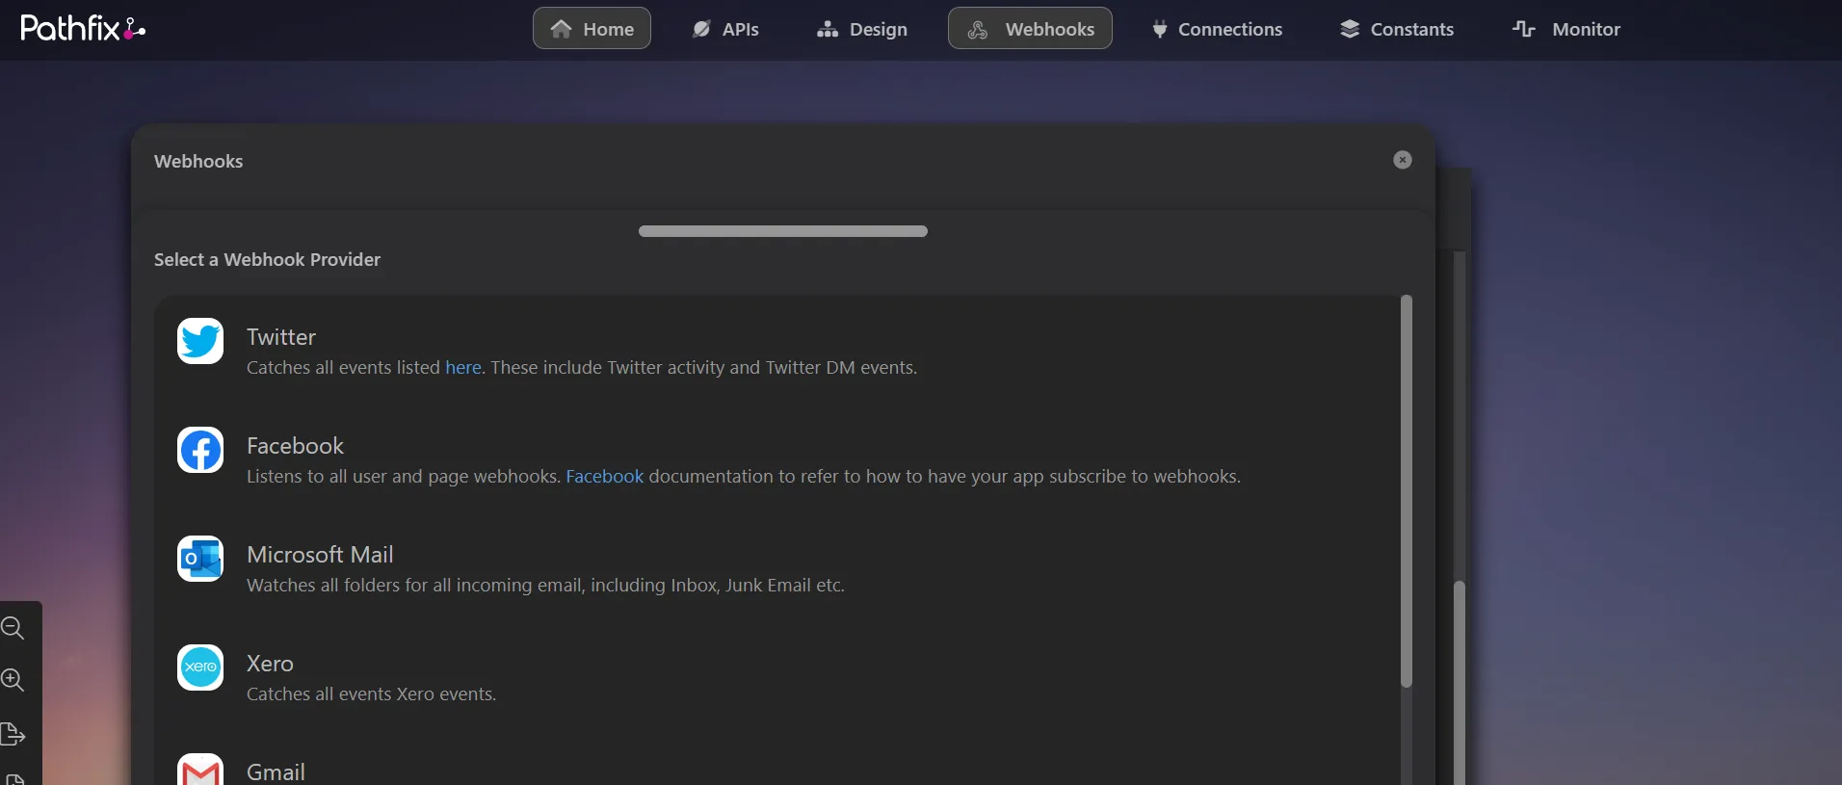Choose the Facebook provider title

[x=295, y=446]
